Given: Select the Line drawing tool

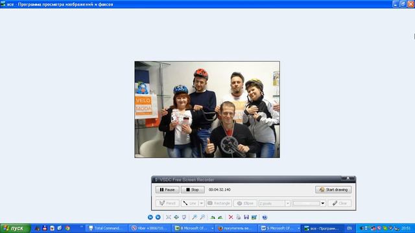Looking at the screenshot, I should click(x=189, y=203).
